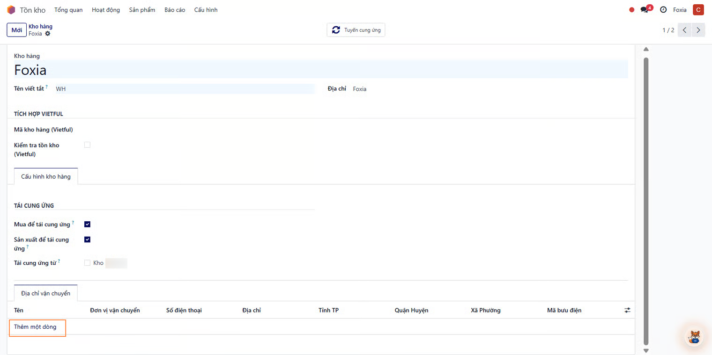This screenshot has width=712, height=355.
Task: Click the Tuyến cung ứng button
Action: [356, 30]
